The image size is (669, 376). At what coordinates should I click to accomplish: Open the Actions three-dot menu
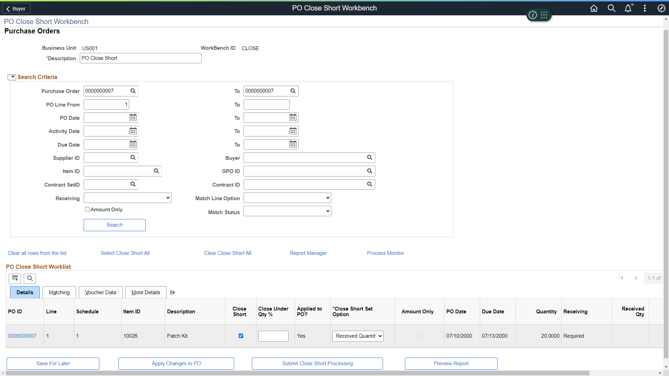tap(645, 8)
